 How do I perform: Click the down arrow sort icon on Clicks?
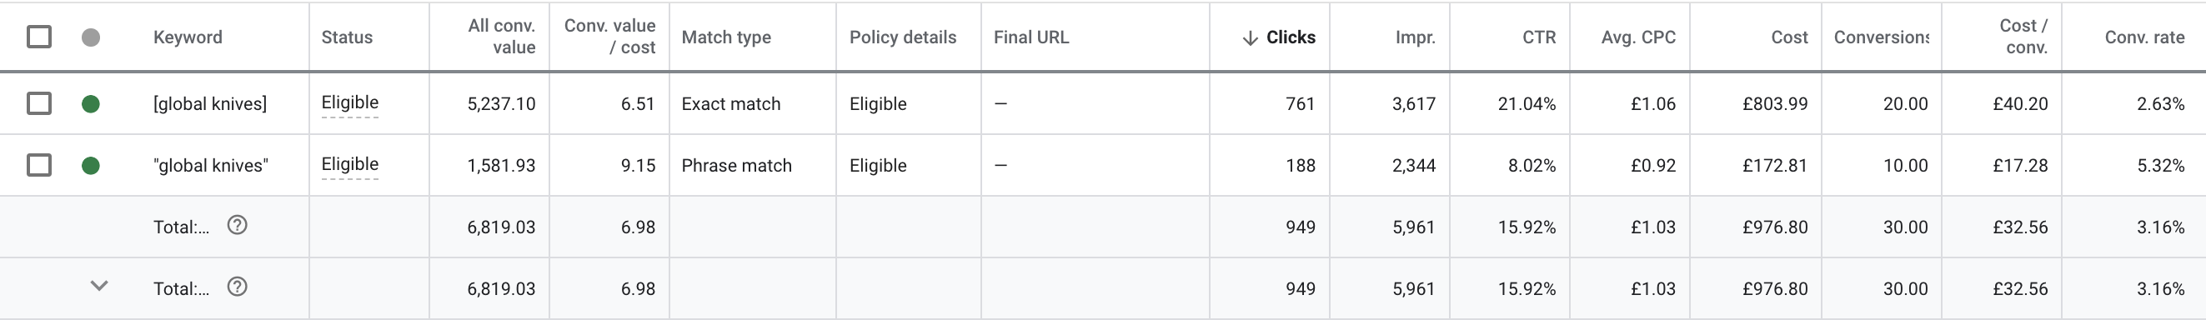tap(1251, 37)
